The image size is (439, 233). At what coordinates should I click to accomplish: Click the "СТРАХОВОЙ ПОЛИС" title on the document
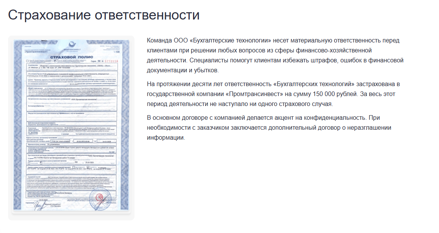[x=72, y=57]
